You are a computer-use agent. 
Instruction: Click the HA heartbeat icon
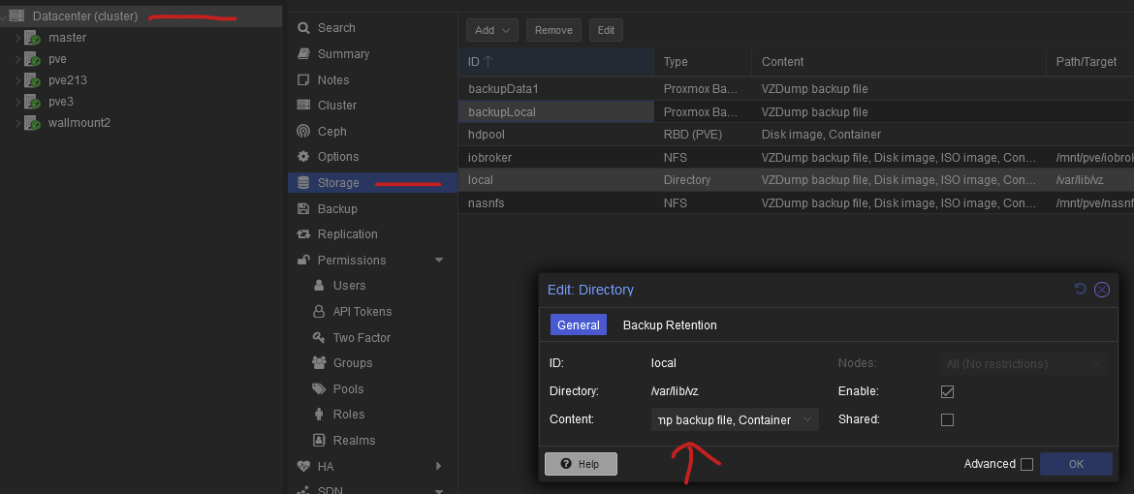click(304, 466)
